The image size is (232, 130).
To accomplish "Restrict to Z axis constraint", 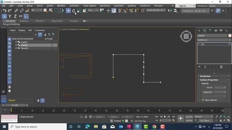I will [x=15, y=16].
